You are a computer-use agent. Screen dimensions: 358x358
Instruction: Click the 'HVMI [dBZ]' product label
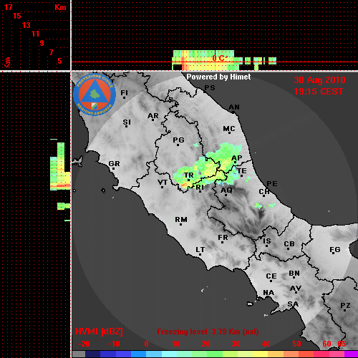(x=99, y=332)
